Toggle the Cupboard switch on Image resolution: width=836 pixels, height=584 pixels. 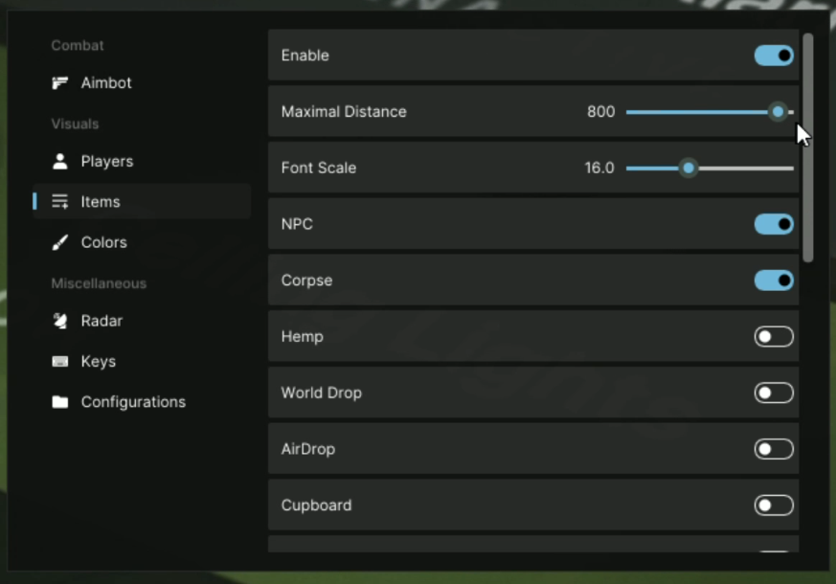[774, 505]
